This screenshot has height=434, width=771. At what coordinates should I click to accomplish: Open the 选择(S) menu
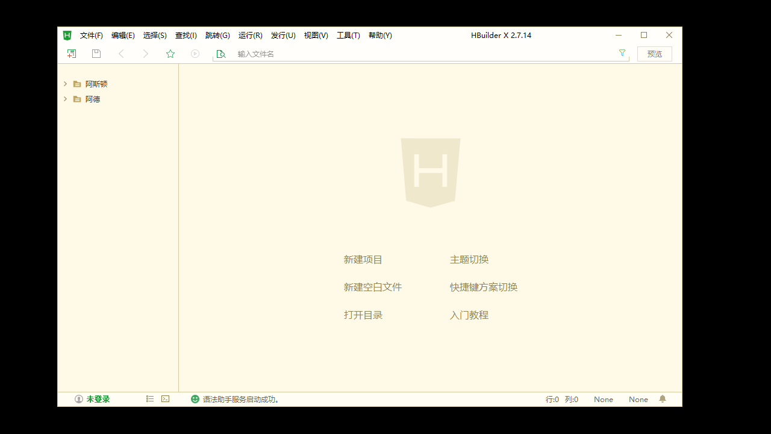[155, 36]
